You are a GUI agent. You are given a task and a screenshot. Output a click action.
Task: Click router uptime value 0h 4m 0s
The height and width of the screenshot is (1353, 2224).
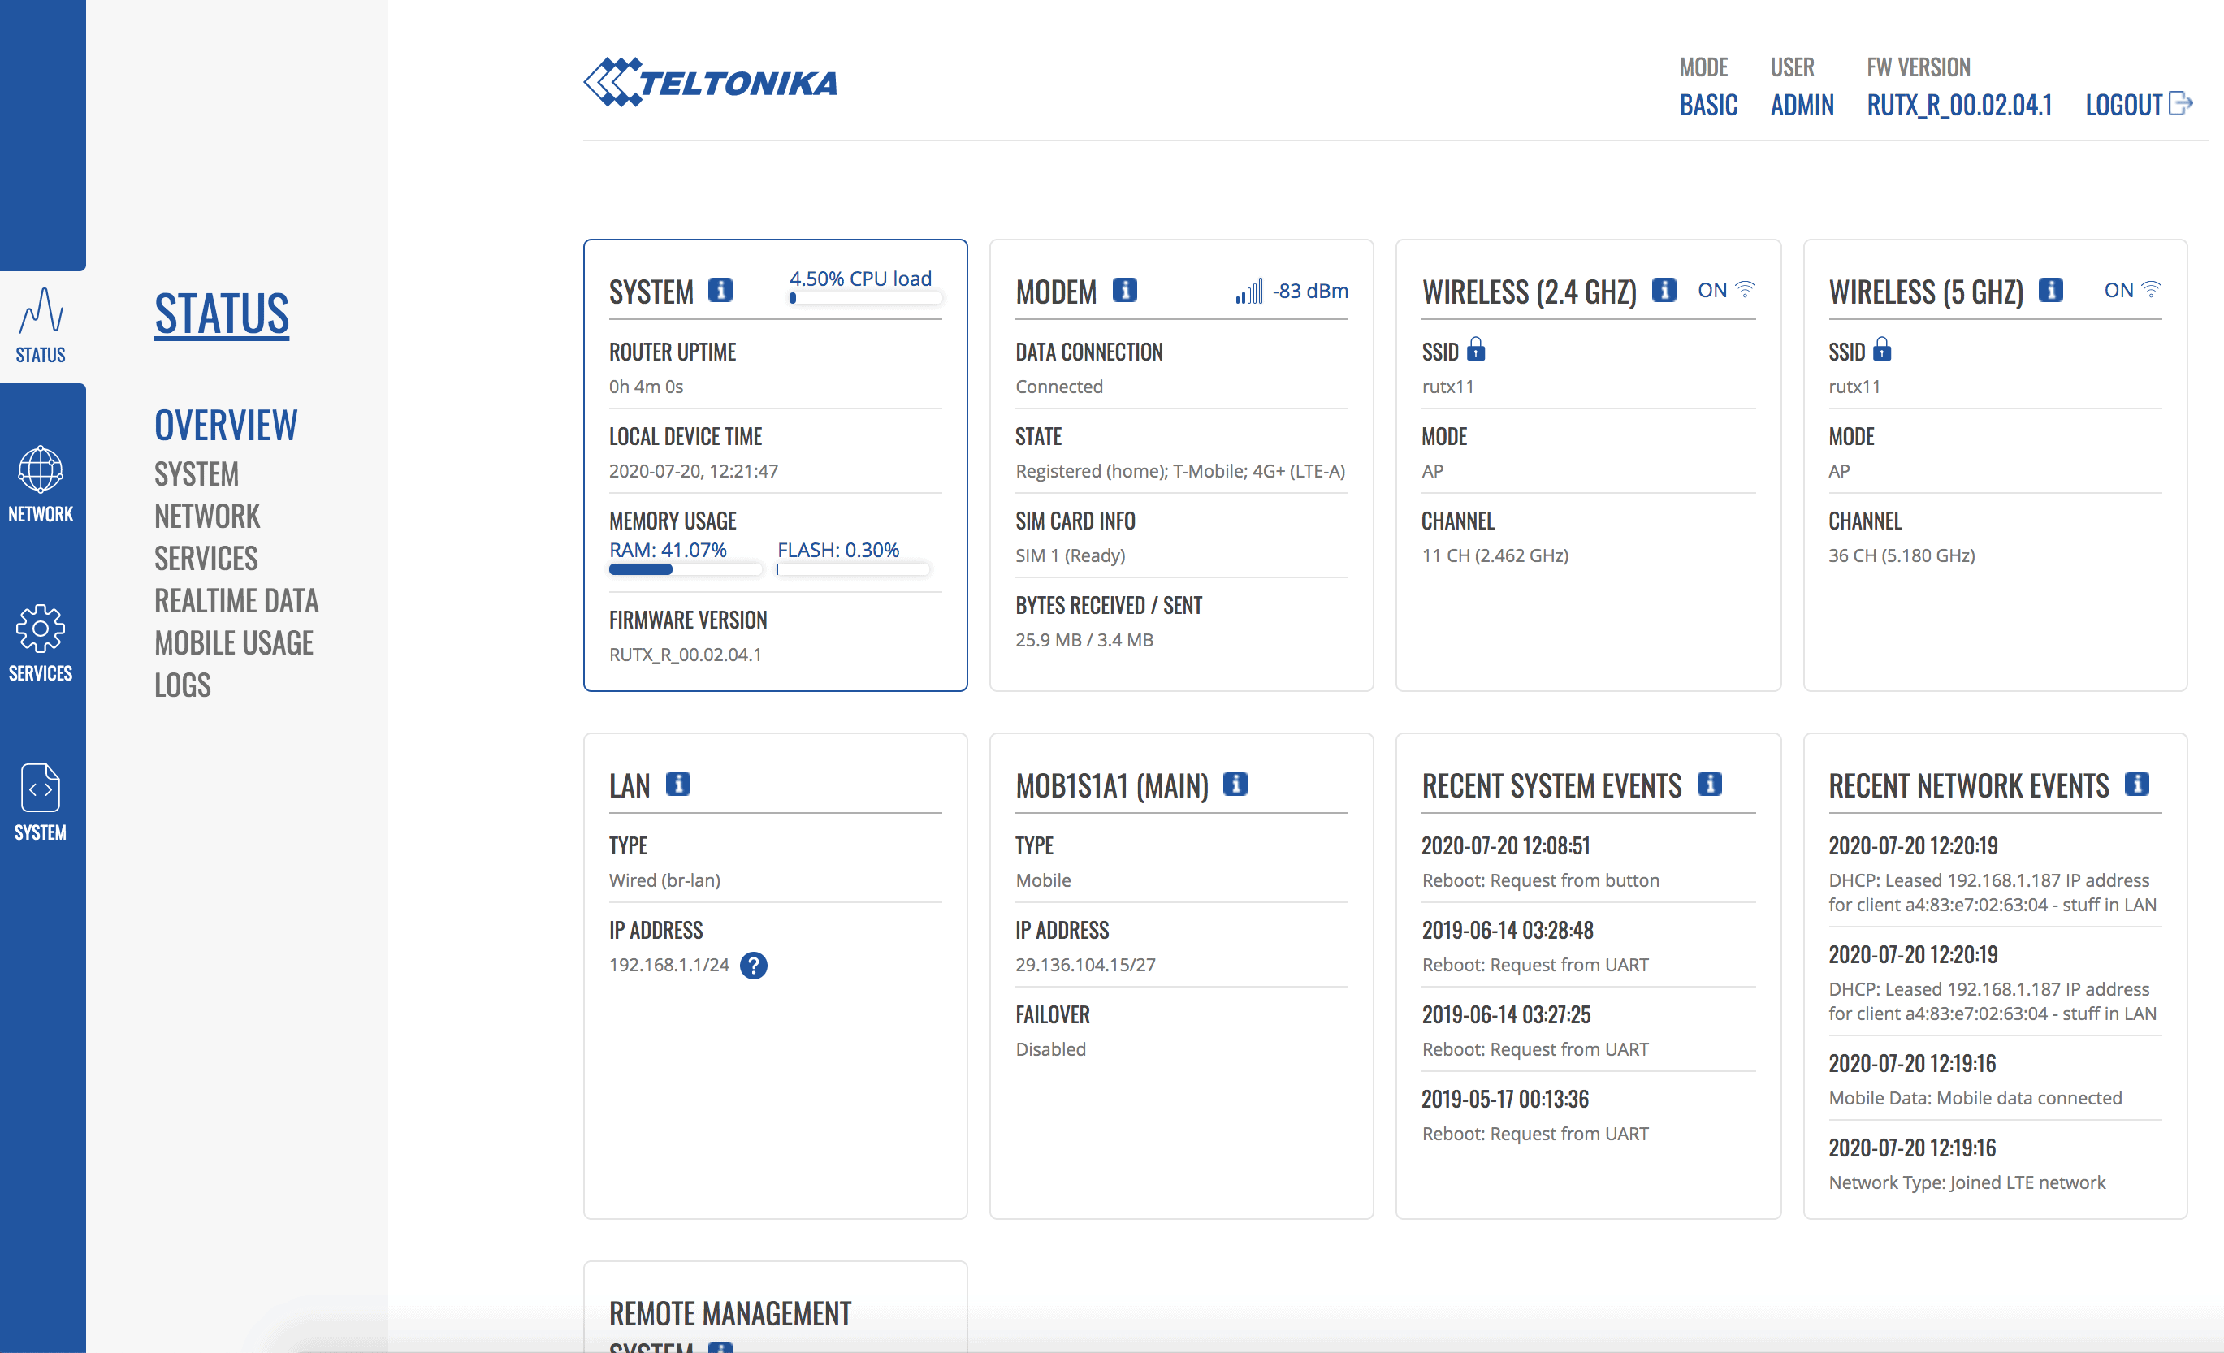[647, 387]
